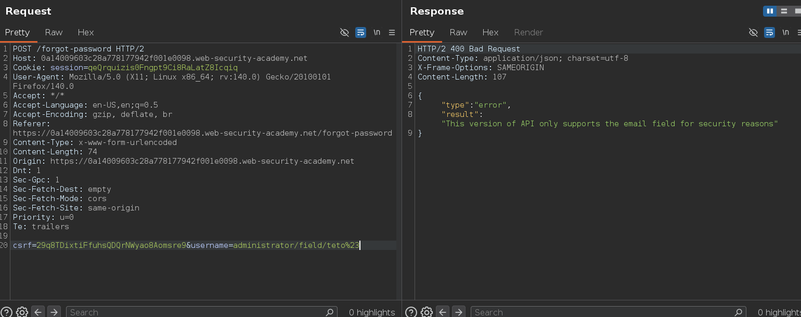Viewport: 801px width, 317px height.
Task: Go to previous match in Response search
Action: (442, 312)
